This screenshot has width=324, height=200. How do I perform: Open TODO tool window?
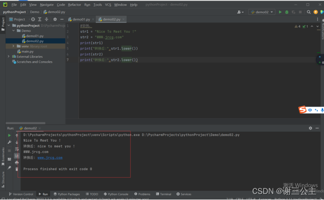point(92,194)
